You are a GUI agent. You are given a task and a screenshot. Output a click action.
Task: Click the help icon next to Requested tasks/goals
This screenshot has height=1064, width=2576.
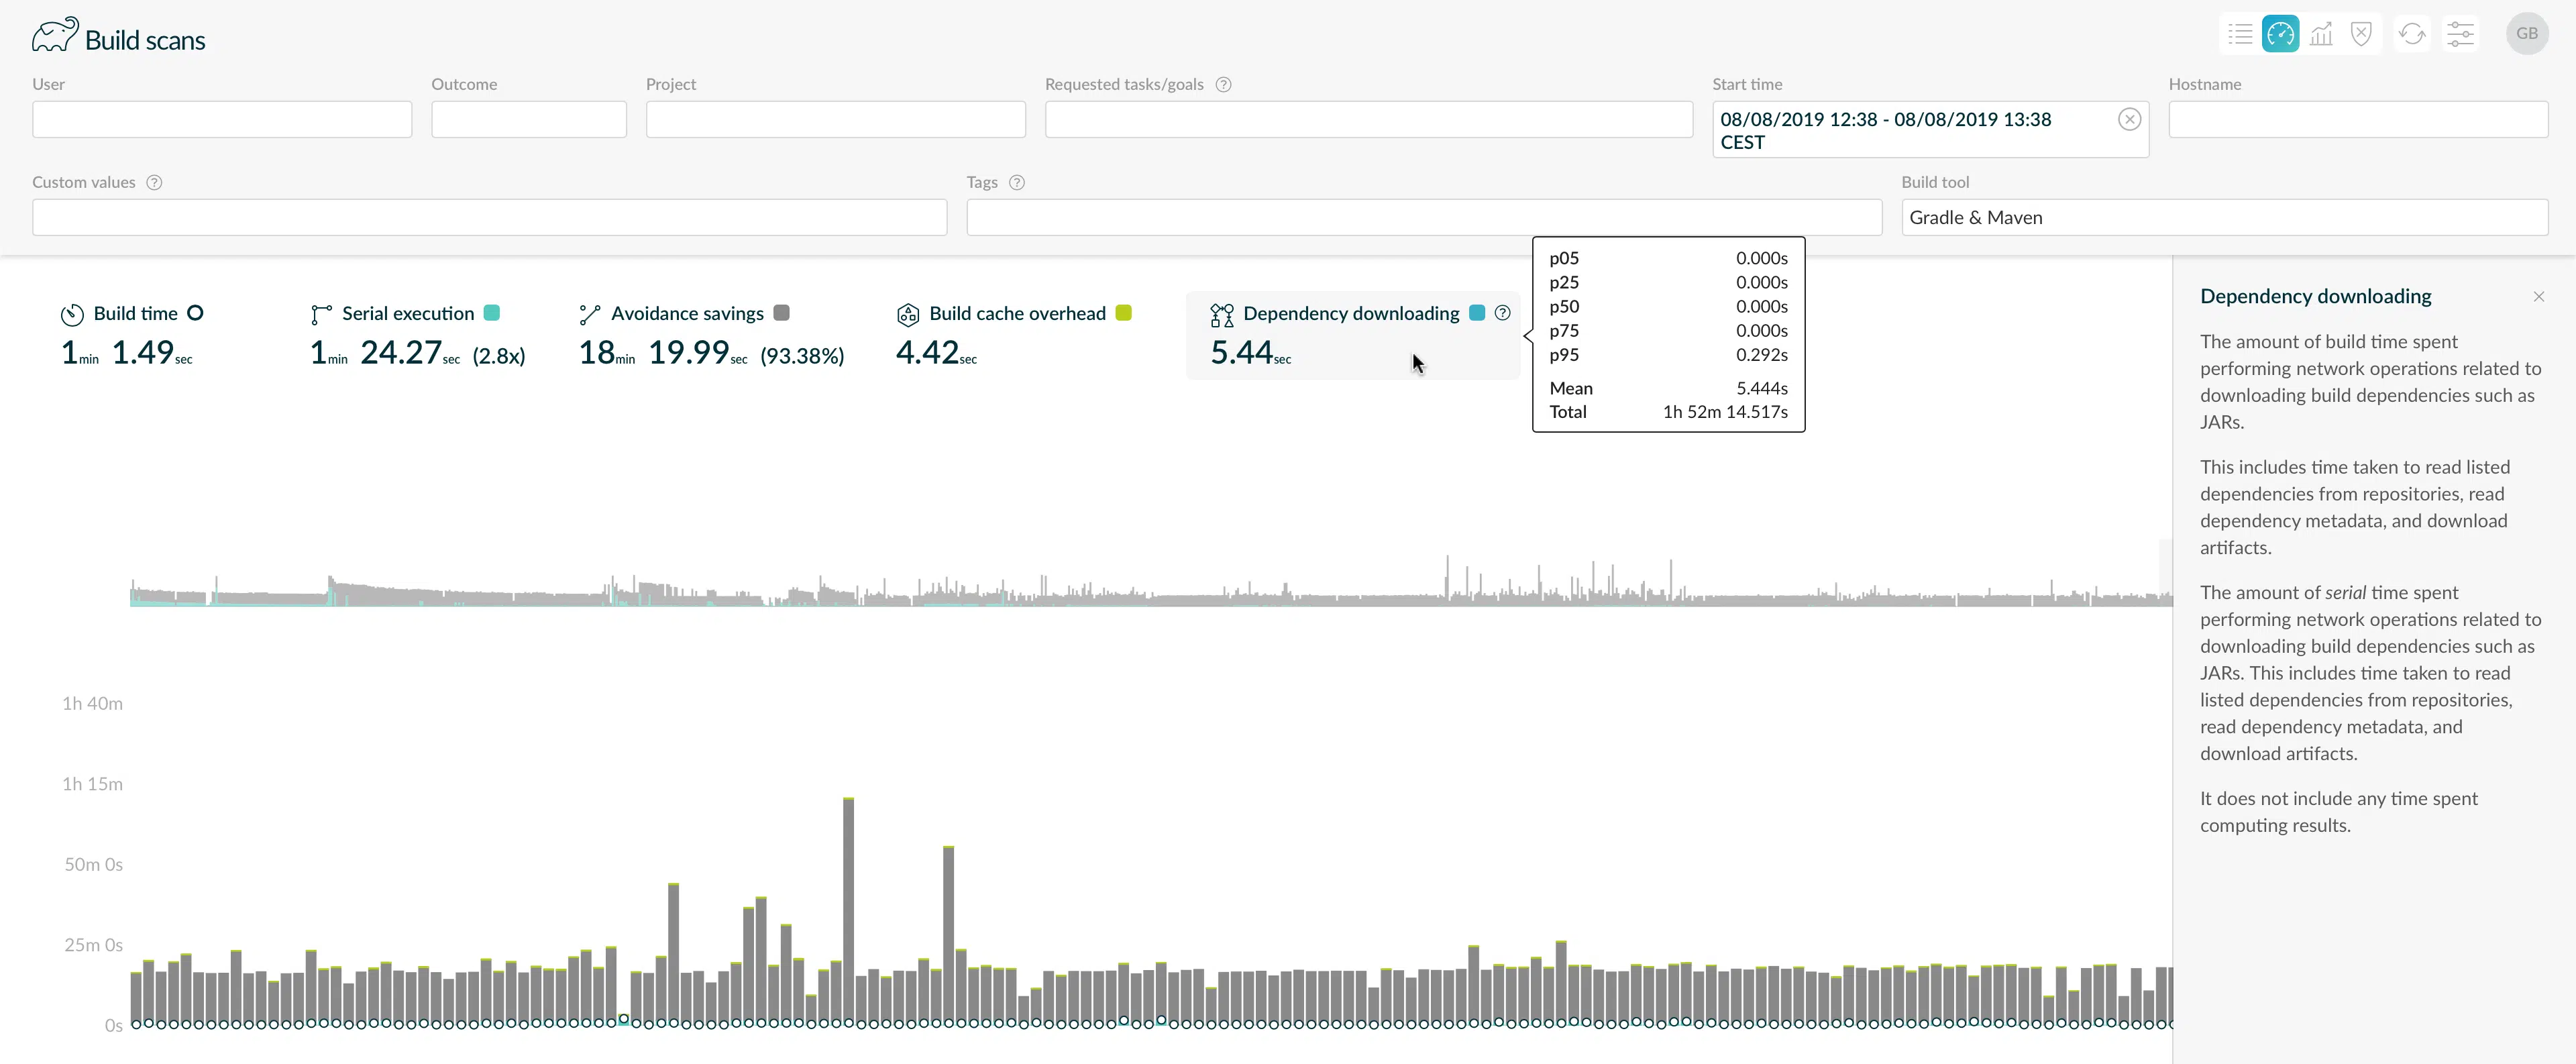[1223, 85]
